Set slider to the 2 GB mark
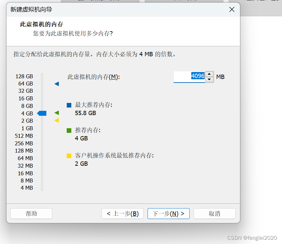282x244 pixels. [42, 121]
